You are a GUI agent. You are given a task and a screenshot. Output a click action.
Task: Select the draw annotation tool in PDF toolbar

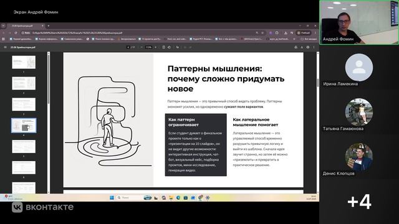(177, 47)
